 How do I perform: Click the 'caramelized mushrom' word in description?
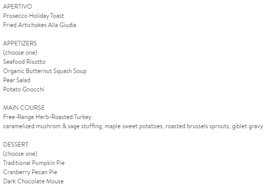pyautogui.click(x=32, y=126)
